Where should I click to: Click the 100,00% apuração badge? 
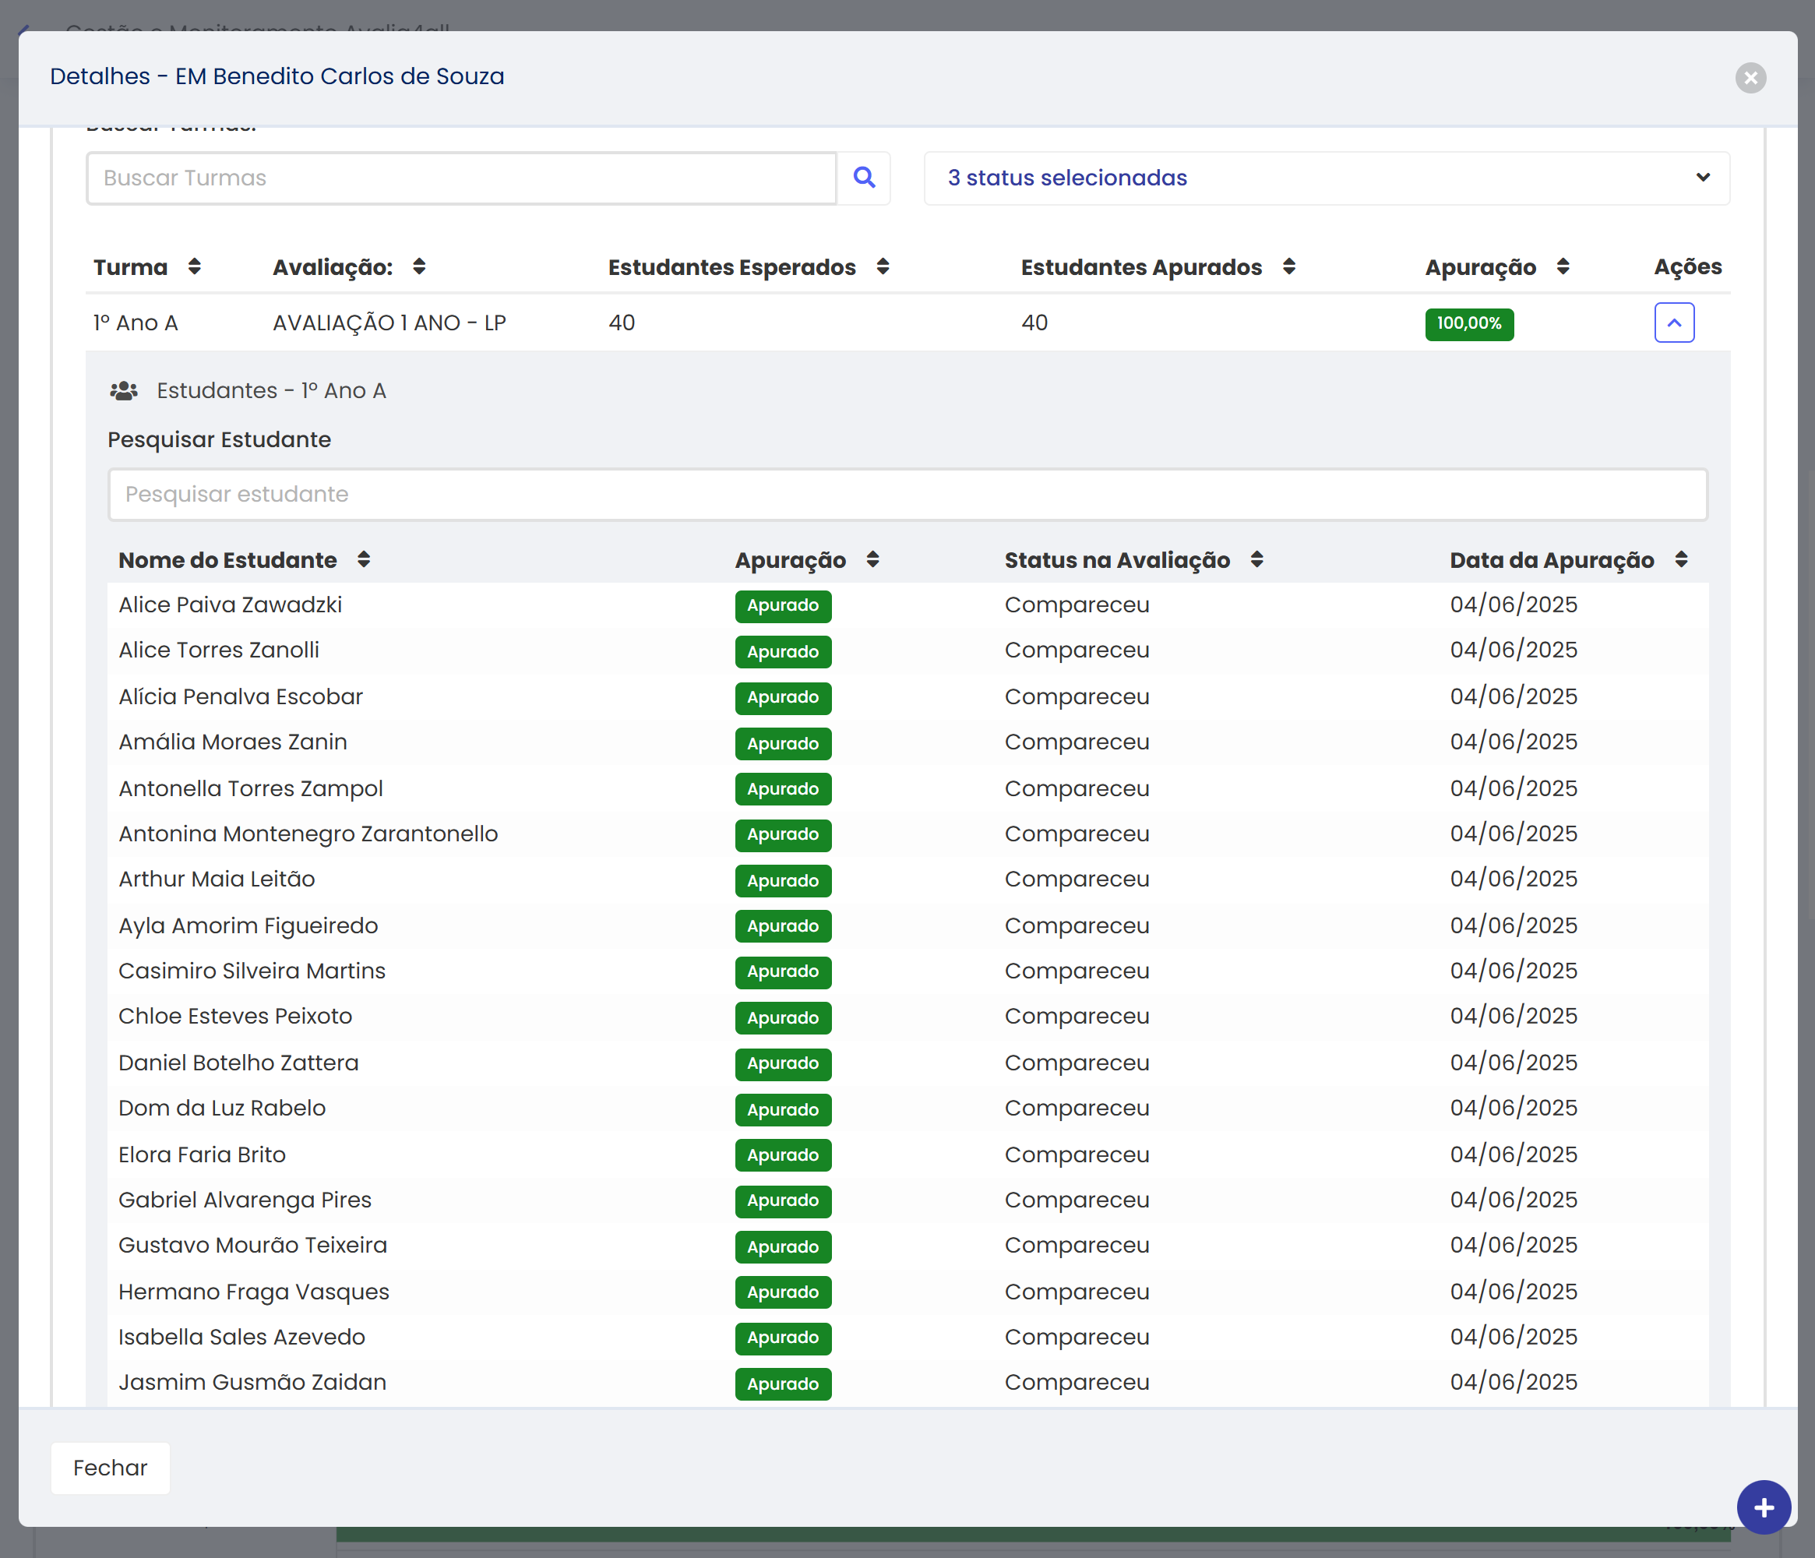click(x=1468, y=324)
